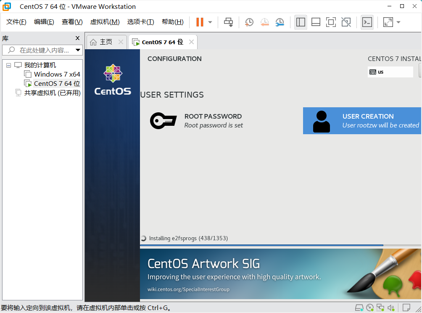Select Windows 7 x64 virtual machine

click(57, 74)
